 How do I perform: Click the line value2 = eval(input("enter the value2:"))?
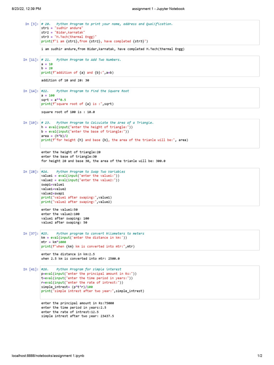pyautogui.click(x=80, y=180)
